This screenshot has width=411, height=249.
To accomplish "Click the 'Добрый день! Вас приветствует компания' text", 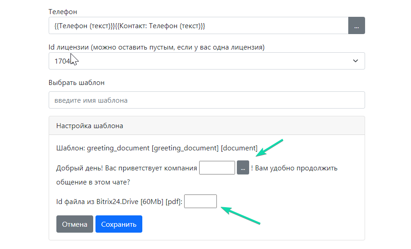I will click(x=126, y=168).
